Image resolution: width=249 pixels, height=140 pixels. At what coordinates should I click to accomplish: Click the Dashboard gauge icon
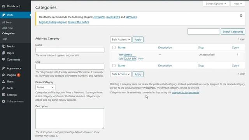pyautogui.click(x=4, y=6)
